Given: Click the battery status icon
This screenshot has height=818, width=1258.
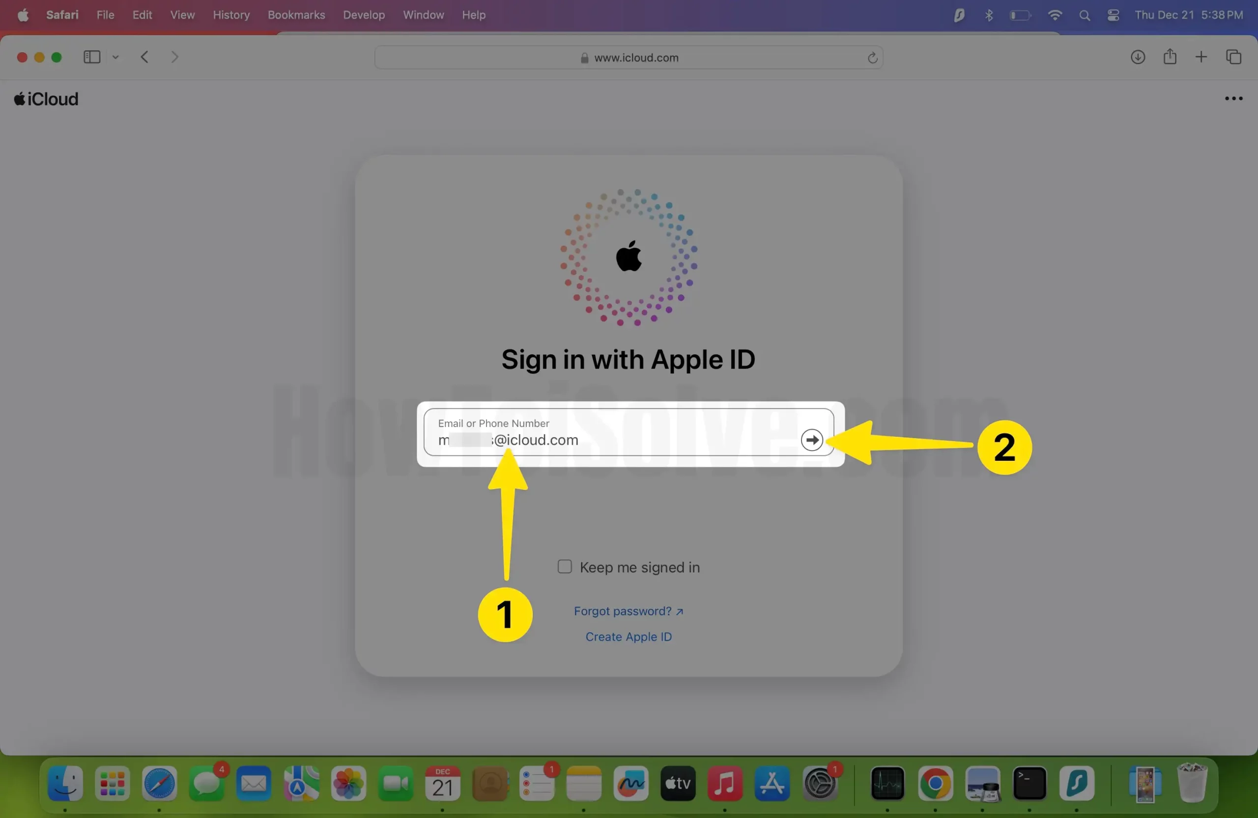Looking at the screenshot, I should pyautogui.click(x=1020, y=15).
